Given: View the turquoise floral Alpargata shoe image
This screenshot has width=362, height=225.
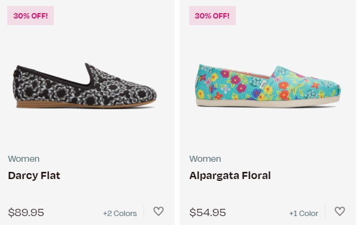Looking at the screenshot, I should click(268, 87).
